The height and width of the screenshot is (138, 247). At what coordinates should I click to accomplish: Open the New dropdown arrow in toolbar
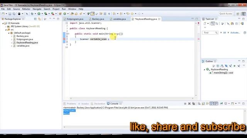pos(6,14)
